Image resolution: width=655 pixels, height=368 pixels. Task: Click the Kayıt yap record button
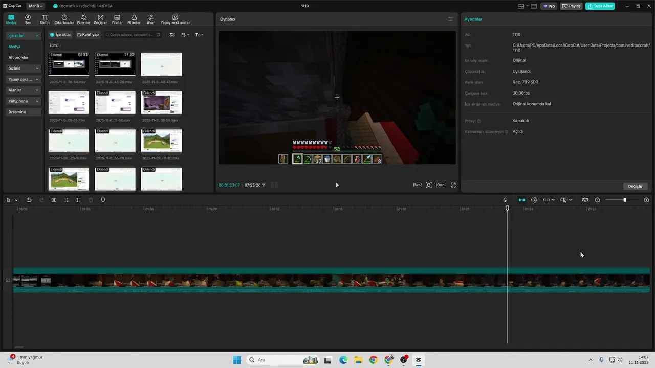point(88,35)
